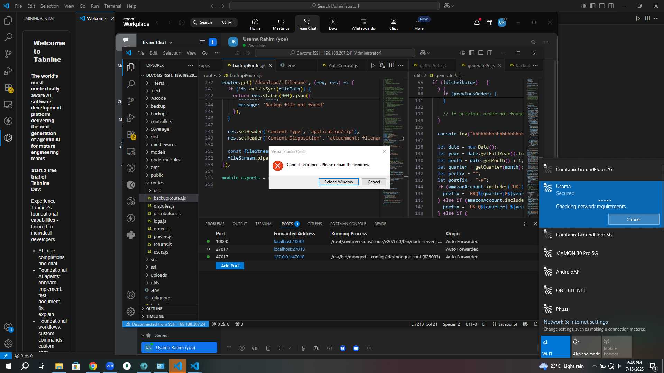Collapse the Starred section in Zoom
Image resolution: width=664 pixels, height=373 pixels.
(x=143, y=335)
